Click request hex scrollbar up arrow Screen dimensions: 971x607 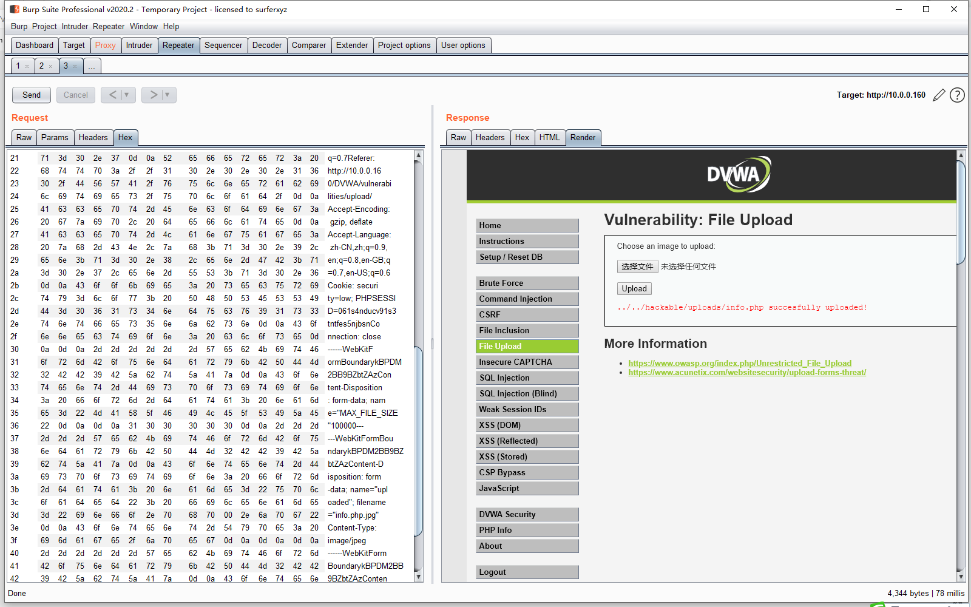pos(418,156)
